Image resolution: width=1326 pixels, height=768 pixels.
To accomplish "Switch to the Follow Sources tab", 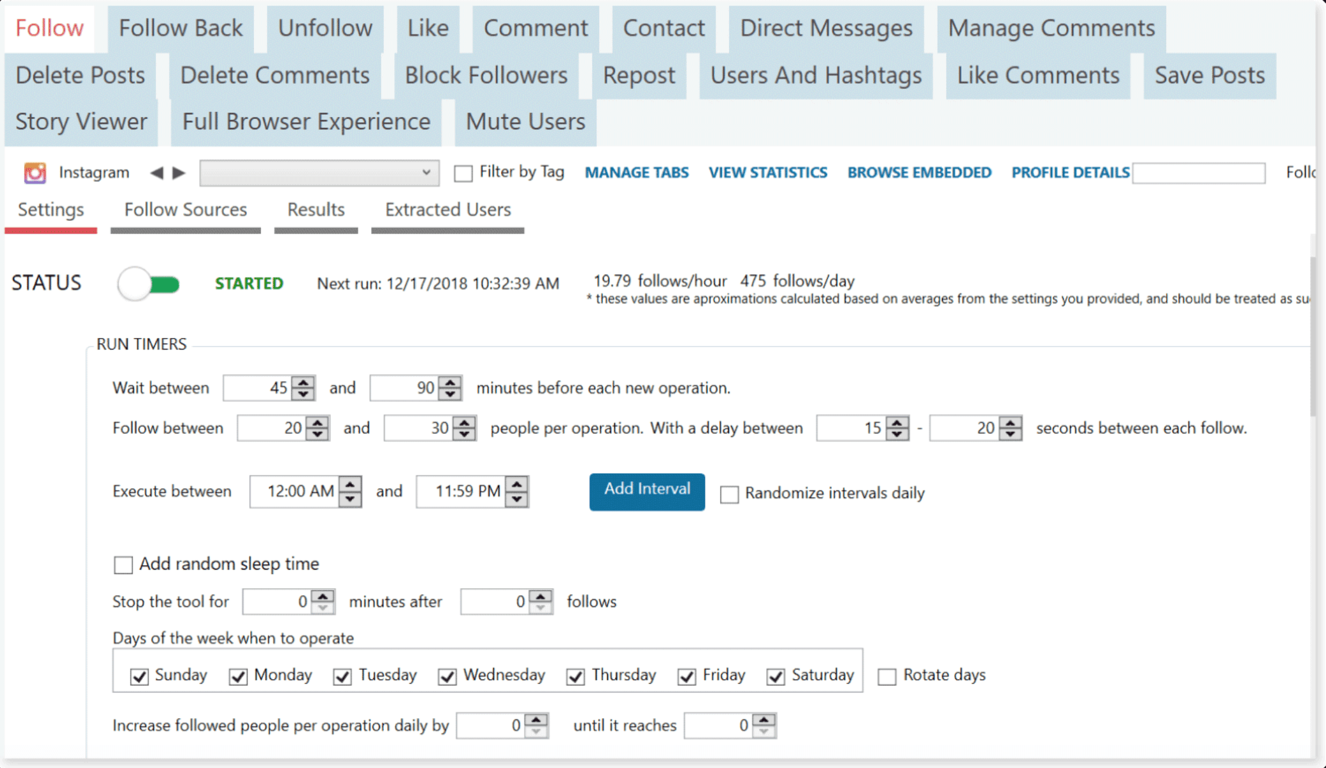I will (184, 209).
